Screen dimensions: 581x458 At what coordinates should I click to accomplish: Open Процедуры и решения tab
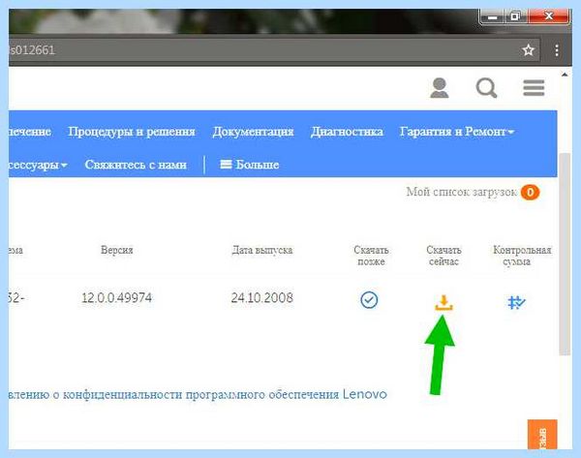(132, 132)
